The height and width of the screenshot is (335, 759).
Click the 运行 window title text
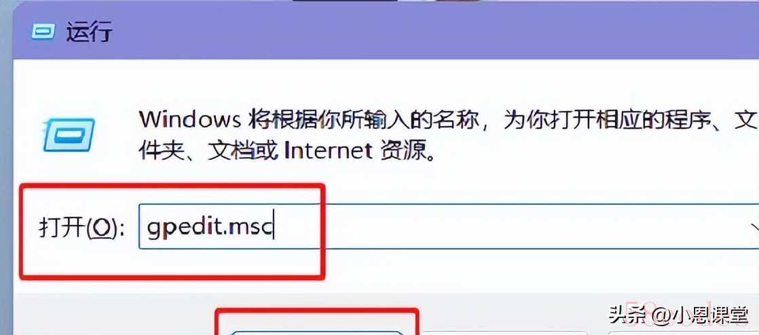click(90, 33)
